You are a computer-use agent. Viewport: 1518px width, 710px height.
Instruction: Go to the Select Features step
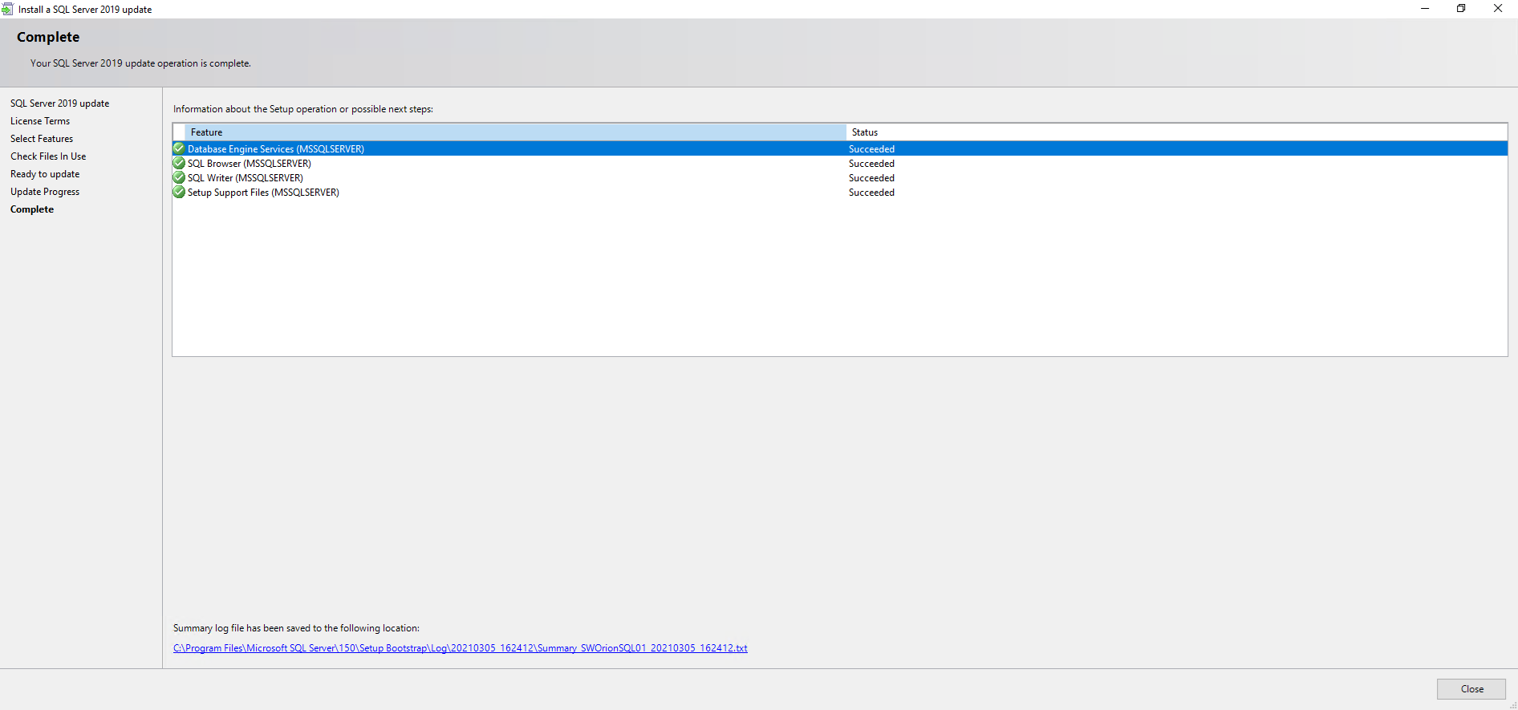coord(42,138)
